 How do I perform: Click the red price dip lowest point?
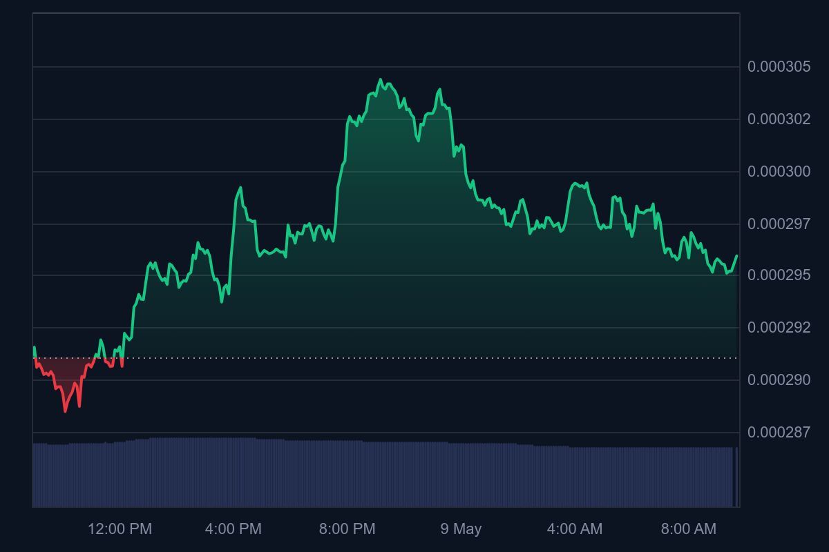(66, 411)
